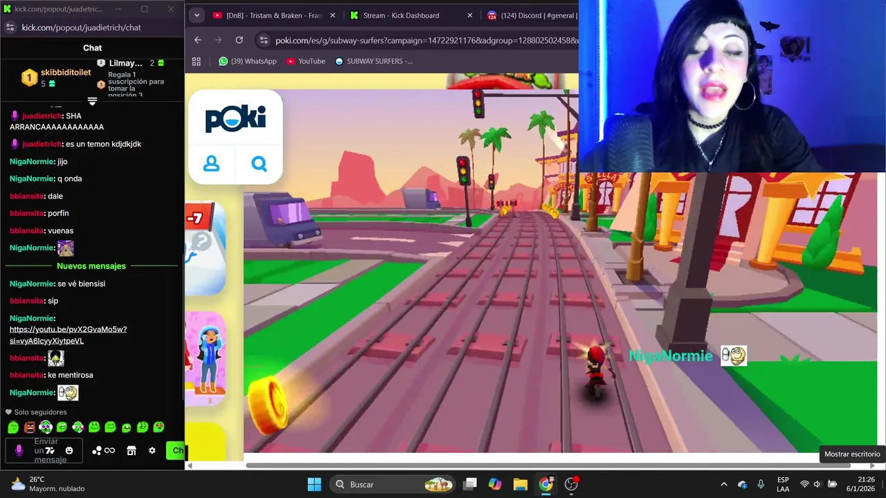Open Windows weather widget 26°C
Viewport: 886px width, 498px height.
47,484
